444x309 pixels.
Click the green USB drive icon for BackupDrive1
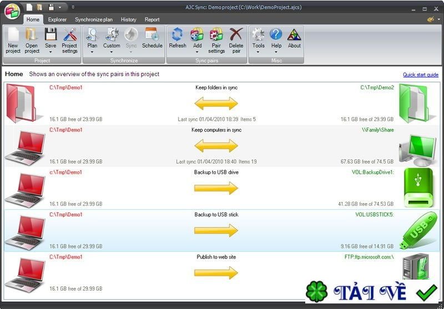(x=418, y=188)
